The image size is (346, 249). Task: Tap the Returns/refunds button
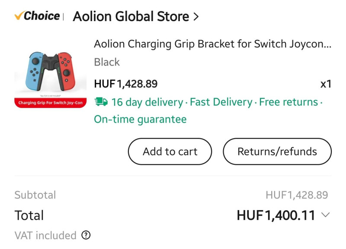pos(277,151)
